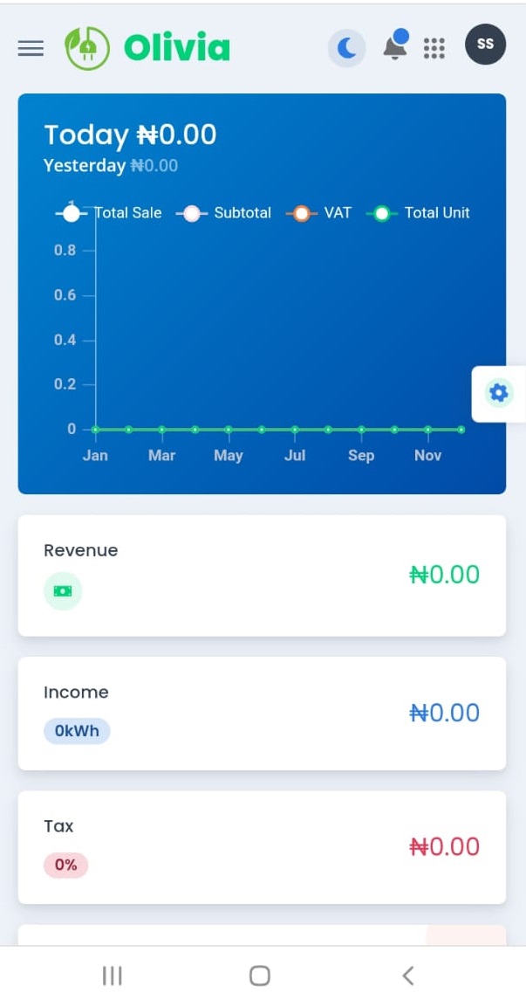Viewport: 526px width, 1007px height.
Task: Toggle the Total Unit chart legend
Action: click(x=418, y=213)
